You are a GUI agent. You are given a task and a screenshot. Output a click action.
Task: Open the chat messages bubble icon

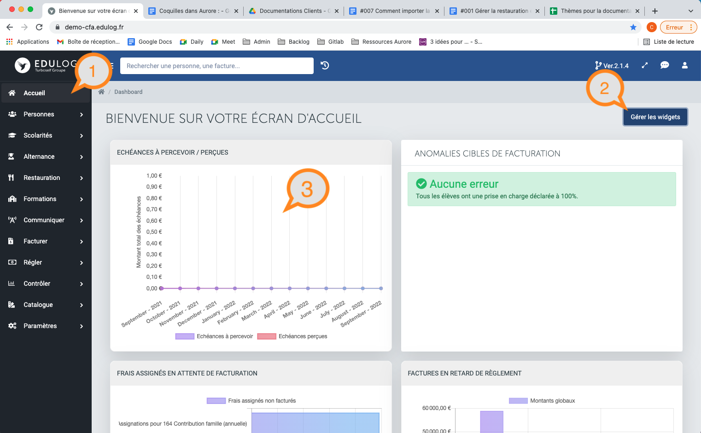[665, 65]
